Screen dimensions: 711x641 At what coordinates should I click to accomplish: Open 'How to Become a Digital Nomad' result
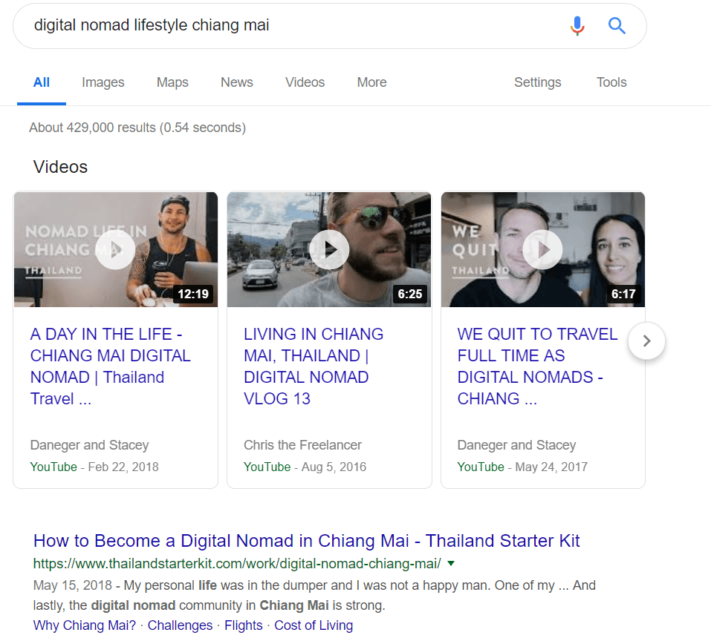[x=306, y=540]
